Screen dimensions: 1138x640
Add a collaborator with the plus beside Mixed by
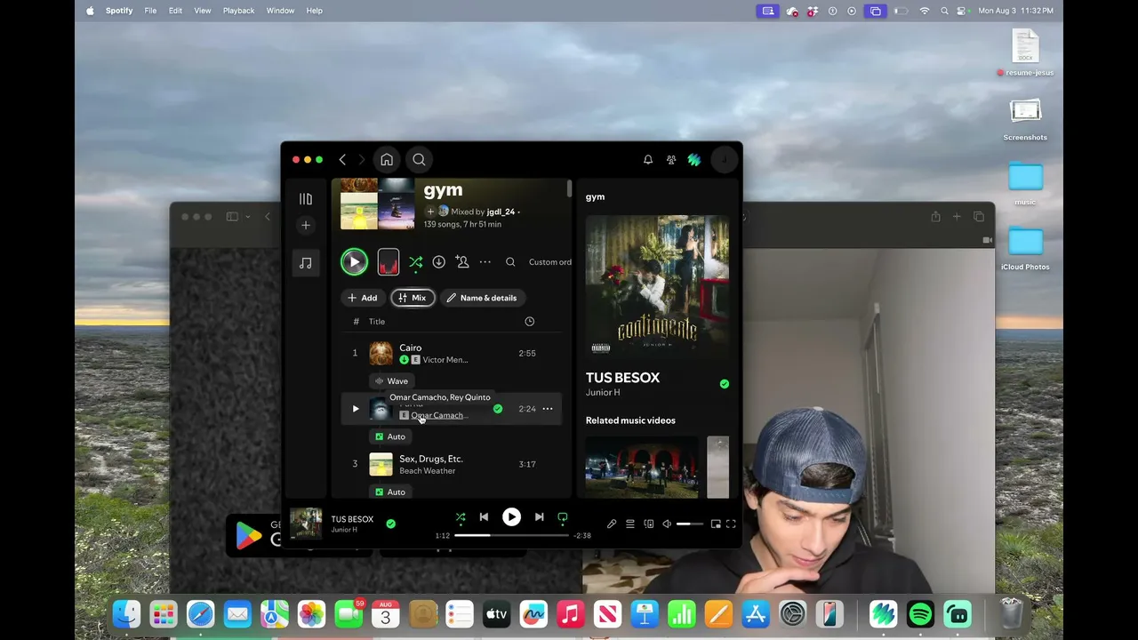pyautogui.click(x=430, y=212)
